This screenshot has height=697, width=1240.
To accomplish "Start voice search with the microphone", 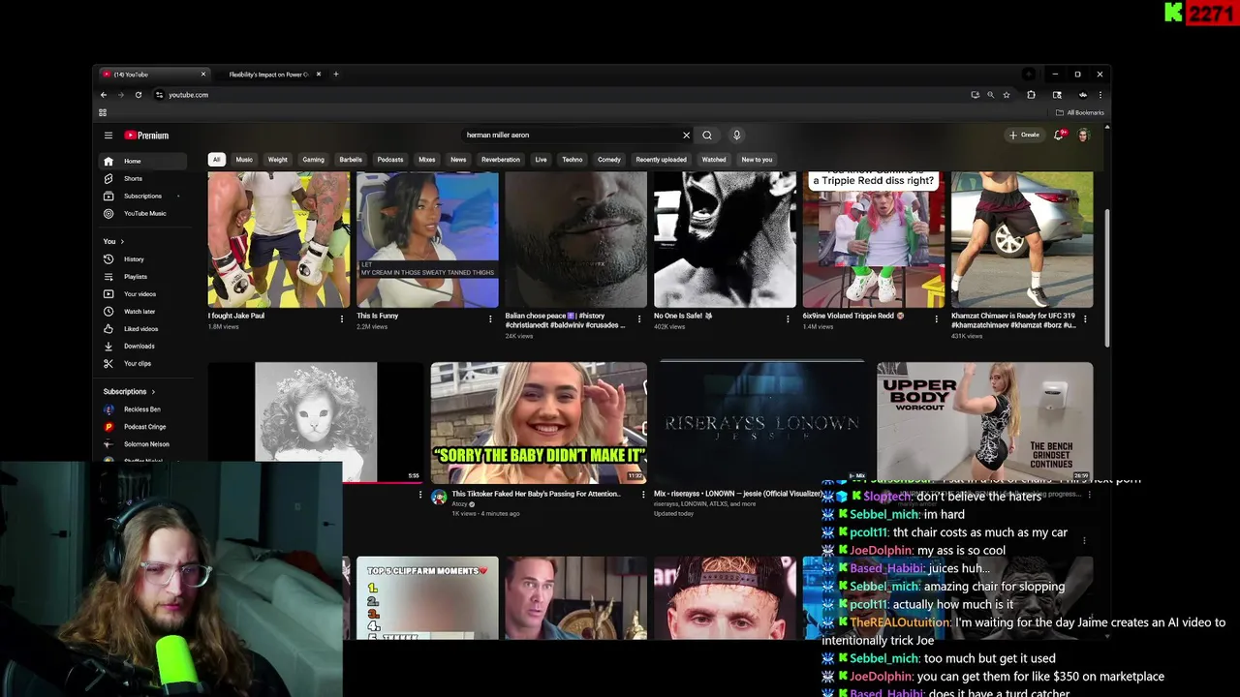I will point(736,136).
